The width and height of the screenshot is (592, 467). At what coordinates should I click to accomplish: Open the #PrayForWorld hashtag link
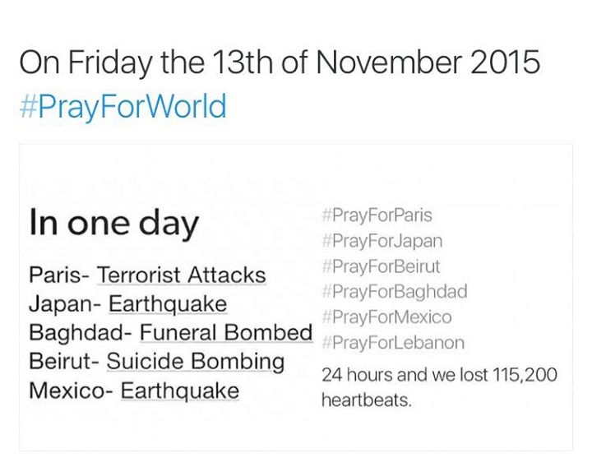click(122, 107)
